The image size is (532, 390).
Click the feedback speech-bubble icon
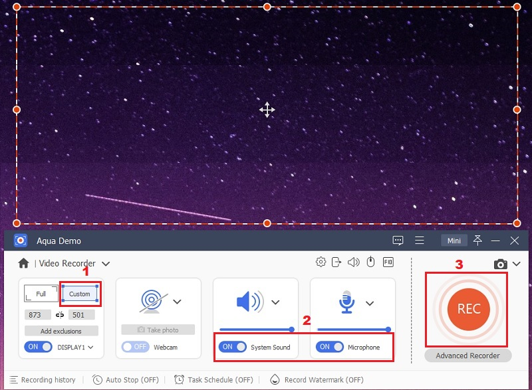[x=398, y=241]
